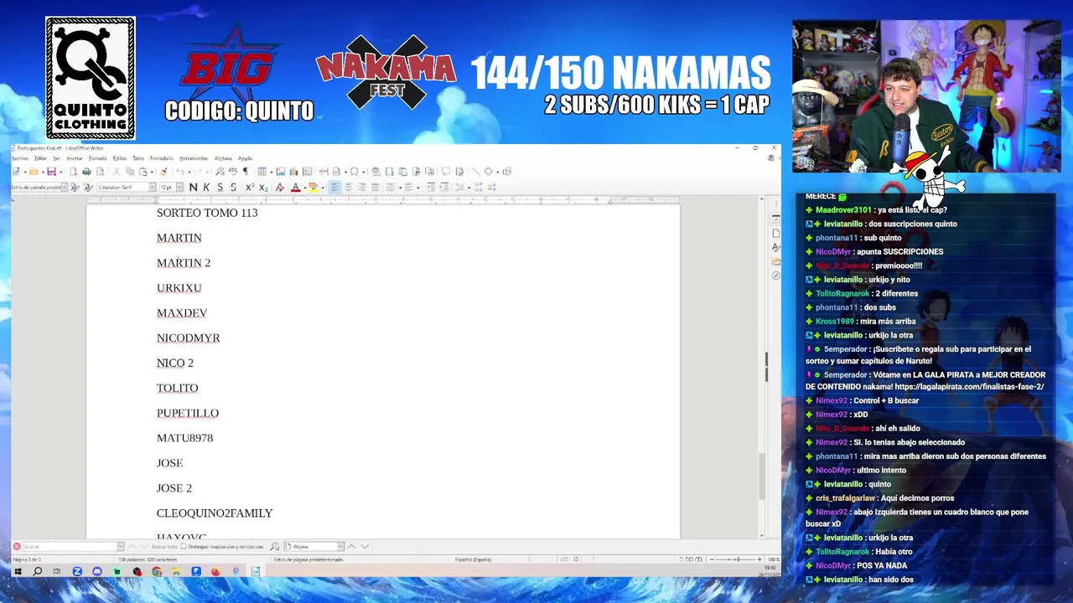
Task: Click the highlighting color swatch
Action: (314, 188)
